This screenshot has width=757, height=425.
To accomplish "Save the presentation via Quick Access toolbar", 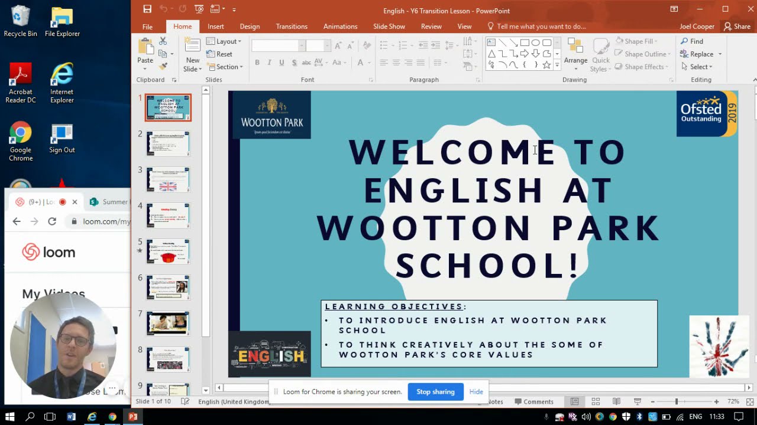I will 147,9.
